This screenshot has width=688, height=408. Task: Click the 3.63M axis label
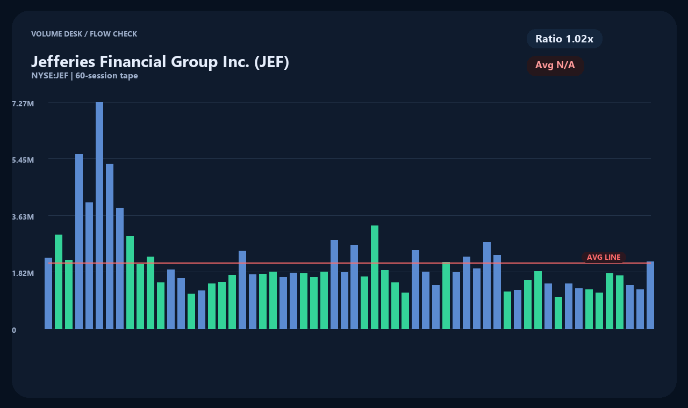(x=23, y=217)
